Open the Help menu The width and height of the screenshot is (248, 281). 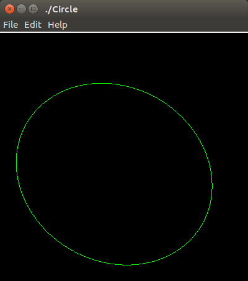58,25
